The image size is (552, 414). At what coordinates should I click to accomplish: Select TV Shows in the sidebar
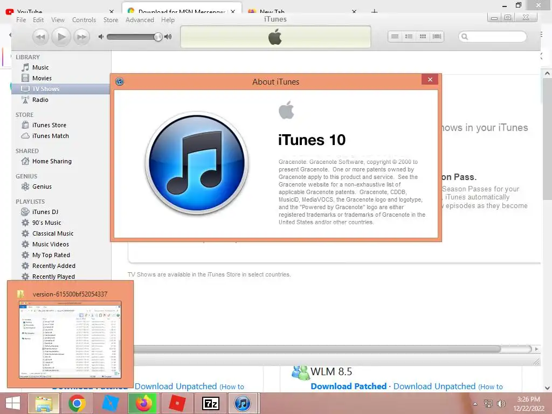tap(61, 89)
